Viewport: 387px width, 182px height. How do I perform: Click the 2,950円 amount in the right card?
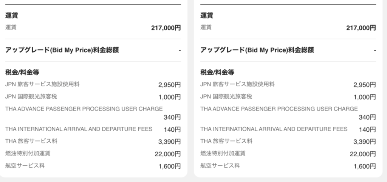pos(364,84)
